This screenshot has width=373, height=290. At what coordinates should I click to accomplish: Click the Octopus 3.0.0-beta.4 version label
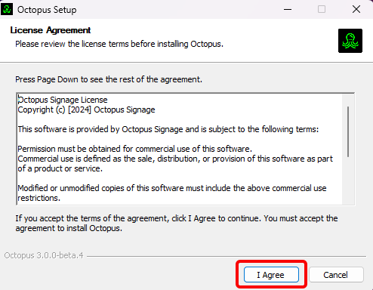pyautogui.click(x=44, y=255)
